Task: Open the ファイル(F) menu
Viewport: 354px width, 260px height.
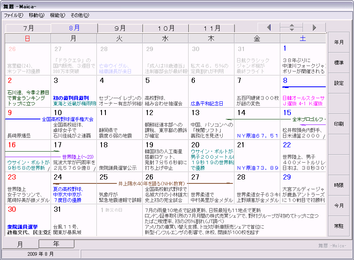Action: [14, 15]
